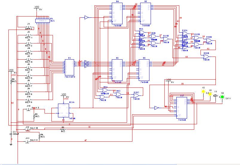Screen dimensions: 240x165
Task: Select the buffer feeding U4's clock line
Action: (87, 17)
